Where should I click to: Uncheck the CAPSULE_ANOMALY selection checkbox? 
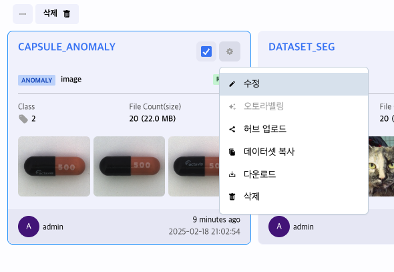206,51
